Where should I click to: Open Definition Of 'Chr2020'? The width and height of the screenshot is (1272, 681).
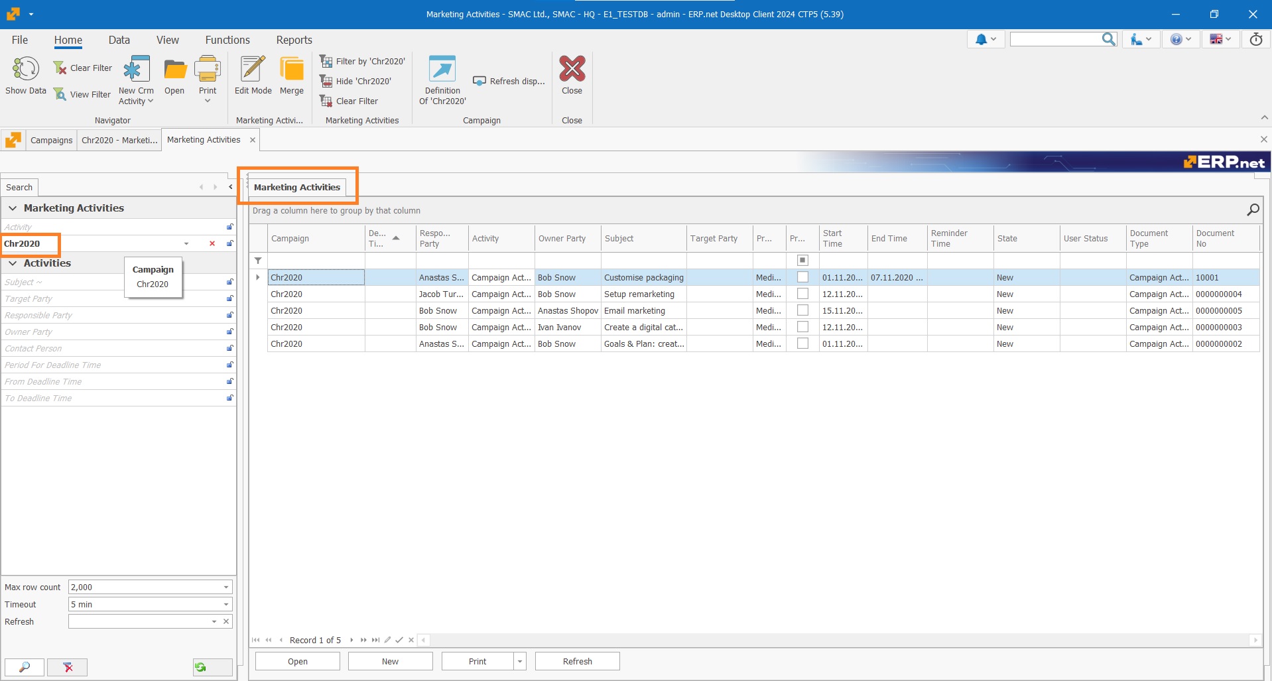point(442,80)
